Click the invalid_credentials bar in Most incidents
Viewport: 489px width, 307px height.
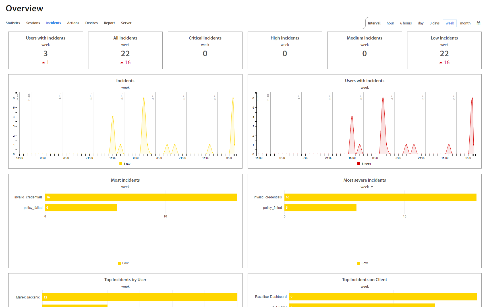tap(141, 197)
